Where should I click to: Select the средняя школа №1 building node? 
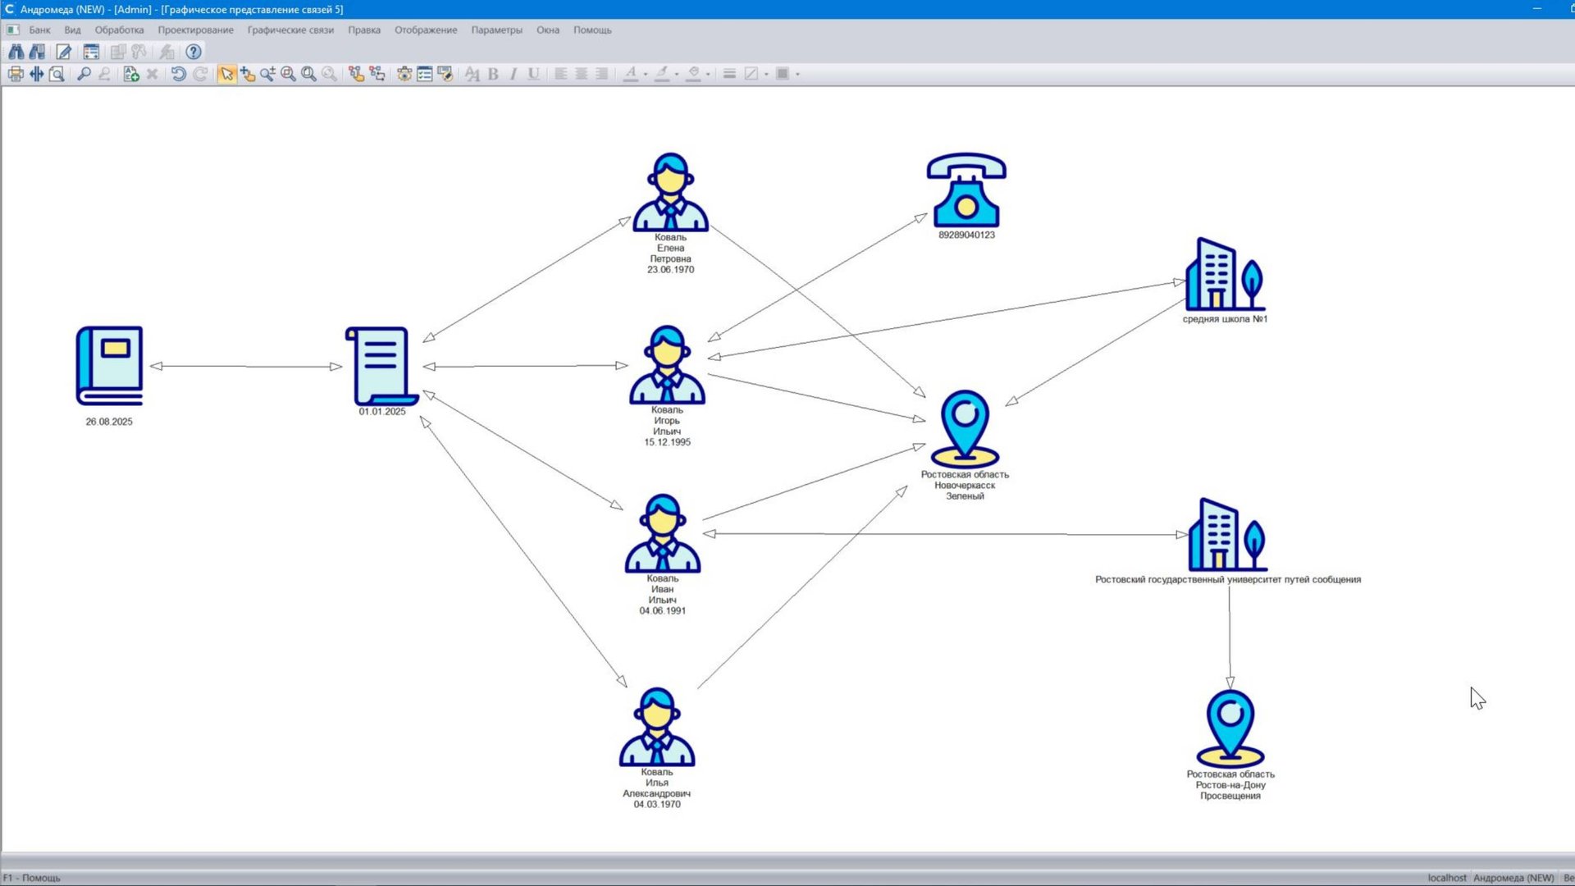pyautogui.click(x=1224, y=274)
